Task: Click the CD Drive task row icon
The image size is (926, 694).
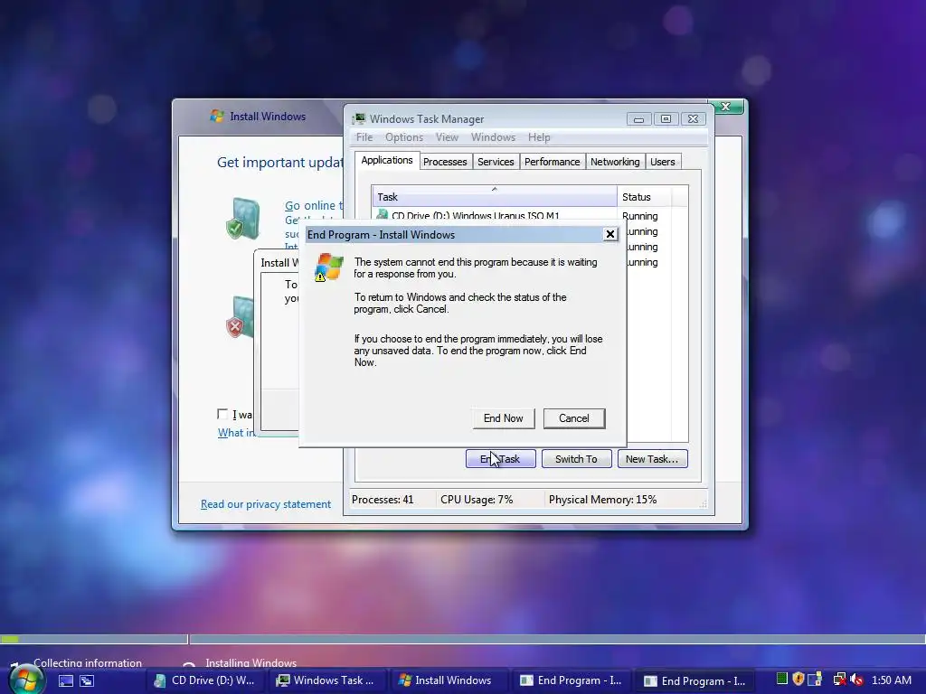Action: (383, 215)
